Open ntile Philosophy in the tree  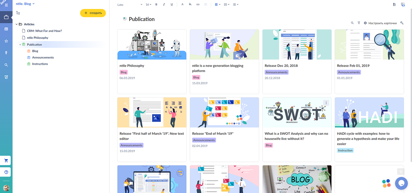coord(38,38)
